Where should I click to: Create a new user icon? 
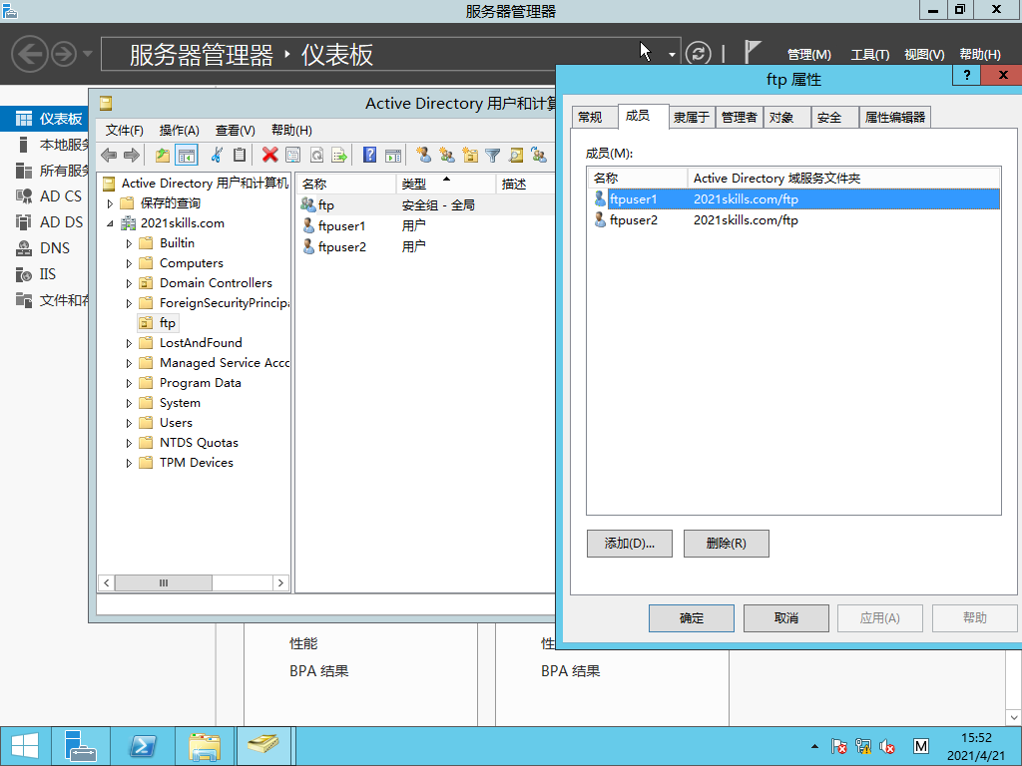coord(423,155)
